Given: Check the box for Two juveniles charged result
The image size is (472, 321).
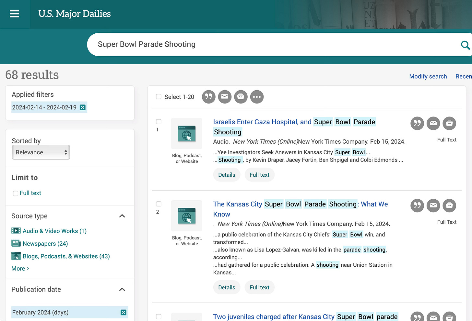Looking at the screenshot, I should coord(159,316).
